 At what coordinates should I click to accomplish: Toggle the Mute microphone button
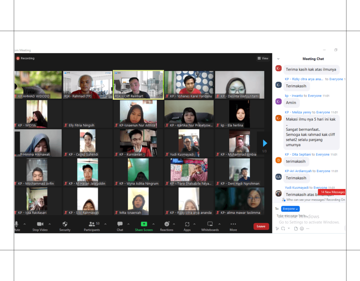[x=17, y=224]
